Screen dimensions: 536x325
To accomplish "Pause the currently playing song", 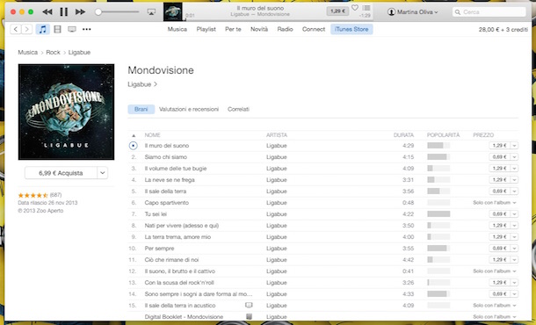I will coord(63,12).
